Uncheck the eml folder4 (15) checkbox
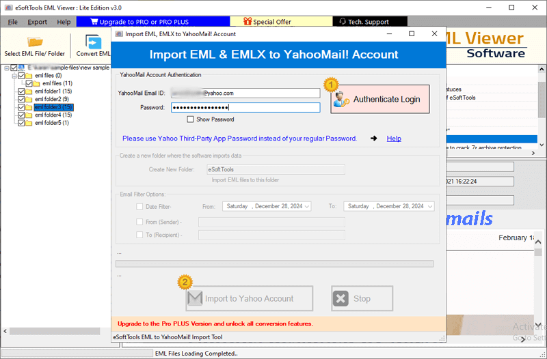This screenshot has width=547, height=359. point(21,115)
